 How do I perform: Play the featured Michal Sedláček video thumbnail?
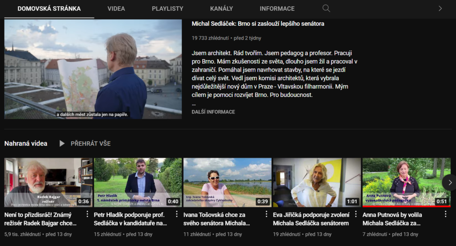pyautogui.click(x=93, y=69)
